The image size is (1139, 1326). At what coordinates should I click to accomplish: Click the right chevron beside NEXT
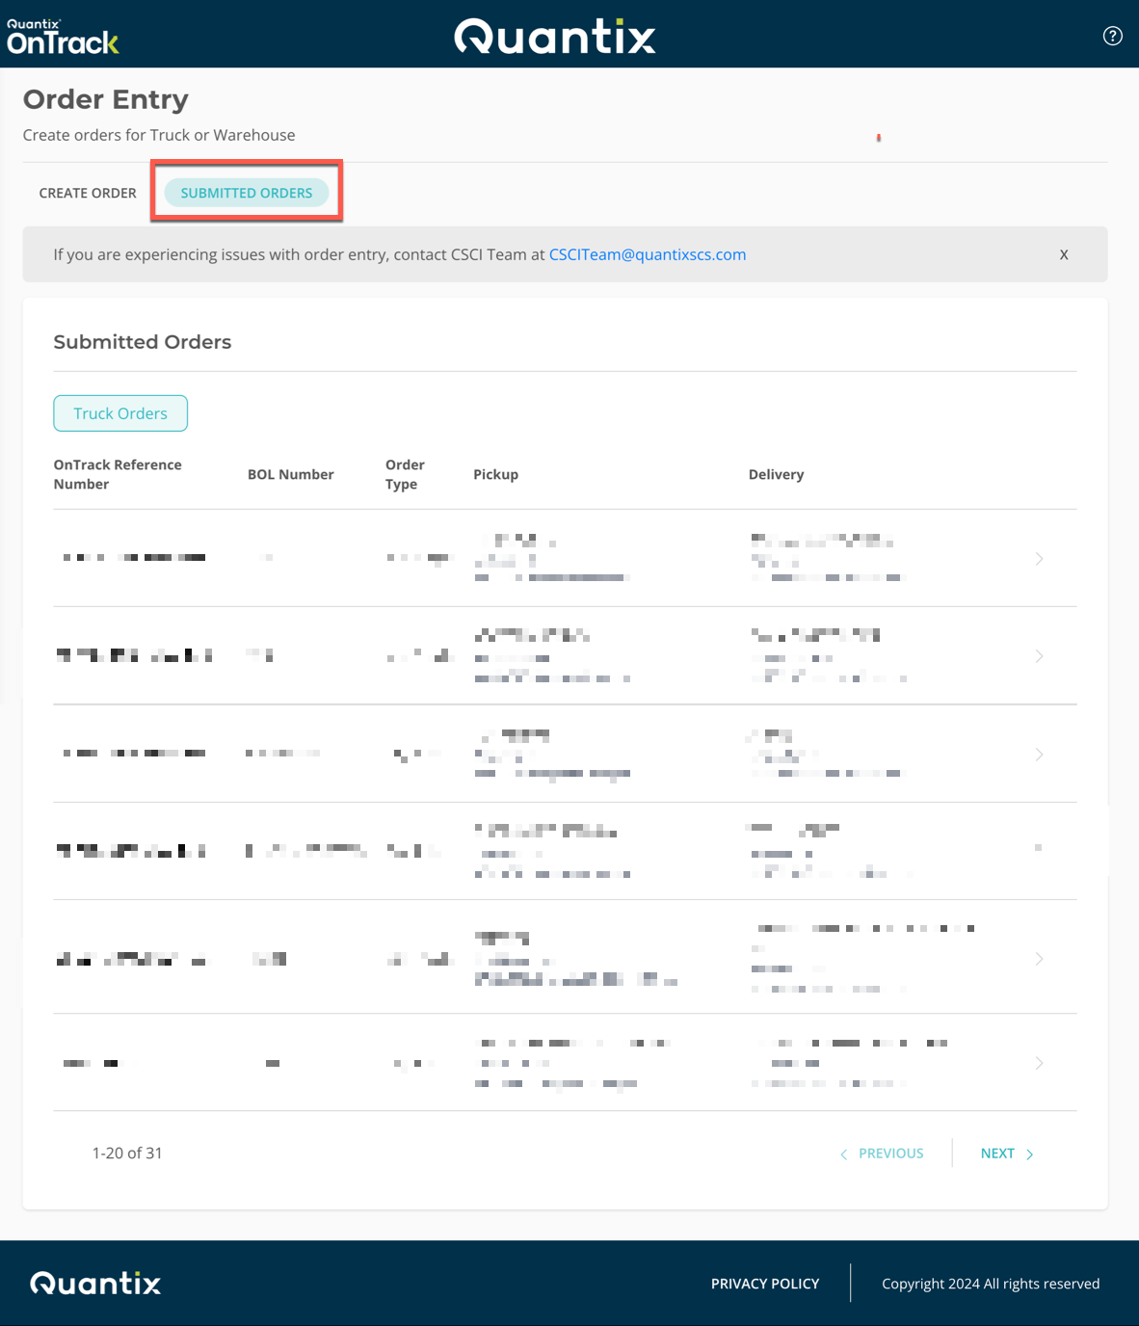pyautogui.click(x=1029, y=1153)
